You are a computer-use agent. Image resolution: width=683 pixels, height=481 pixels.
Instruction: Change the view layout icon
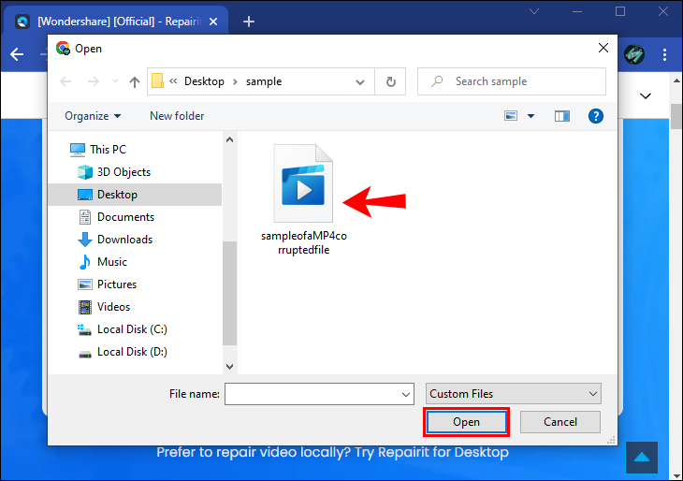click(x=511, y=116)
